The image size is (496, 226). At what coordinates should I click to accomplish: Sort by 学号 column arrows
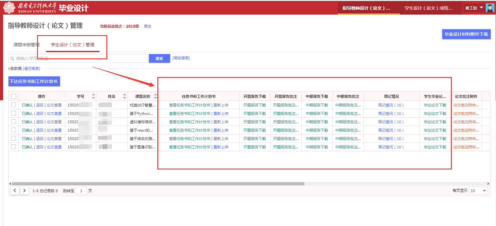(x=93, y=96)
